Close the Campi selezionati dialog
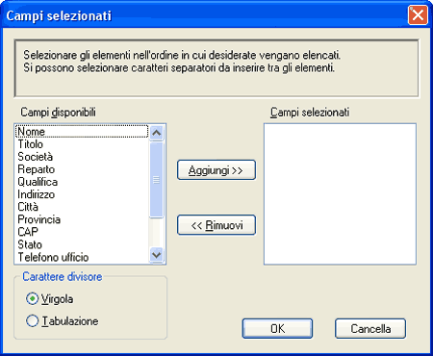Image resolution: width=433 pixels, height=356 pixels. 418,14
